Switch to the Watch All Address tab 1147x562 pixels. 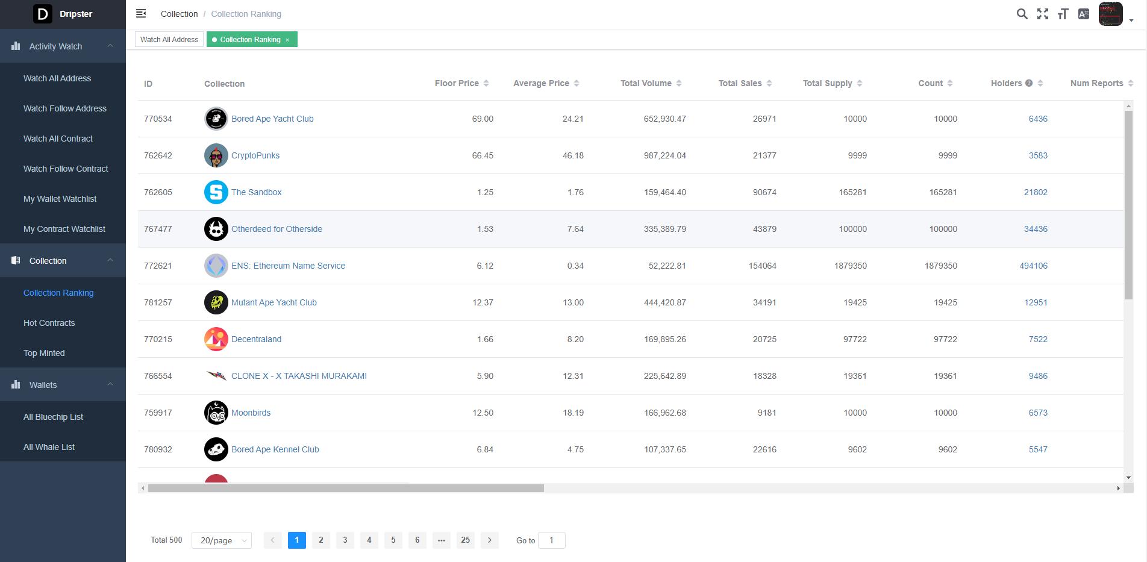(x=169, y=40)
